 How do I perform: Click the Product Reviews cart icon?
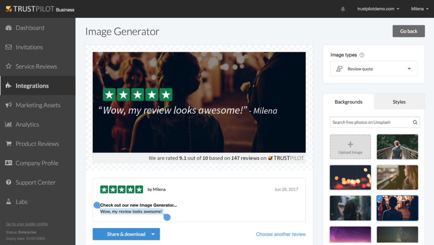point(9,144)
